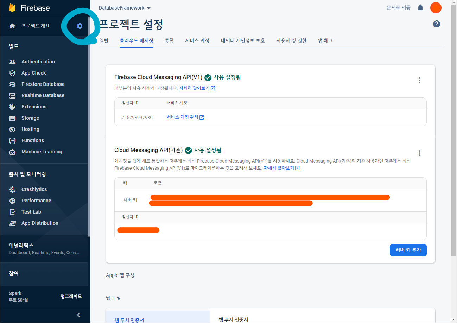Select the 클라우드 메시징 tab
Image resolution: width=457 pixels, height=323 pixels.
(x=137, y=40)
